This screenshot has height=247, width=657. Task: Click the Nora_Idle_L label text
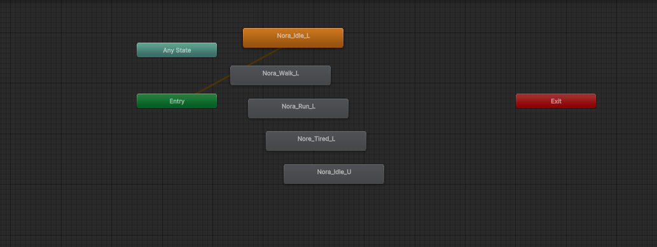click(x=293, y=36)
